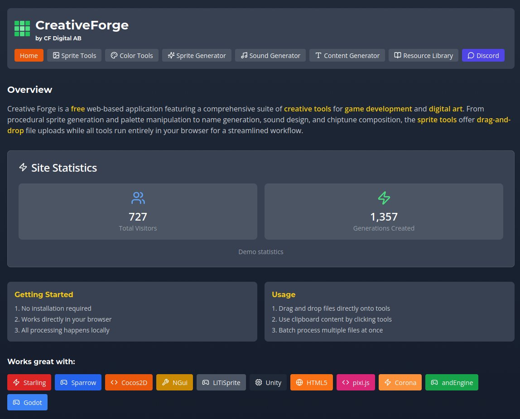This screenshot has width=520, height=419.
Task: Click the gamepad icon on andEngine badge
Action: point(434,382)
